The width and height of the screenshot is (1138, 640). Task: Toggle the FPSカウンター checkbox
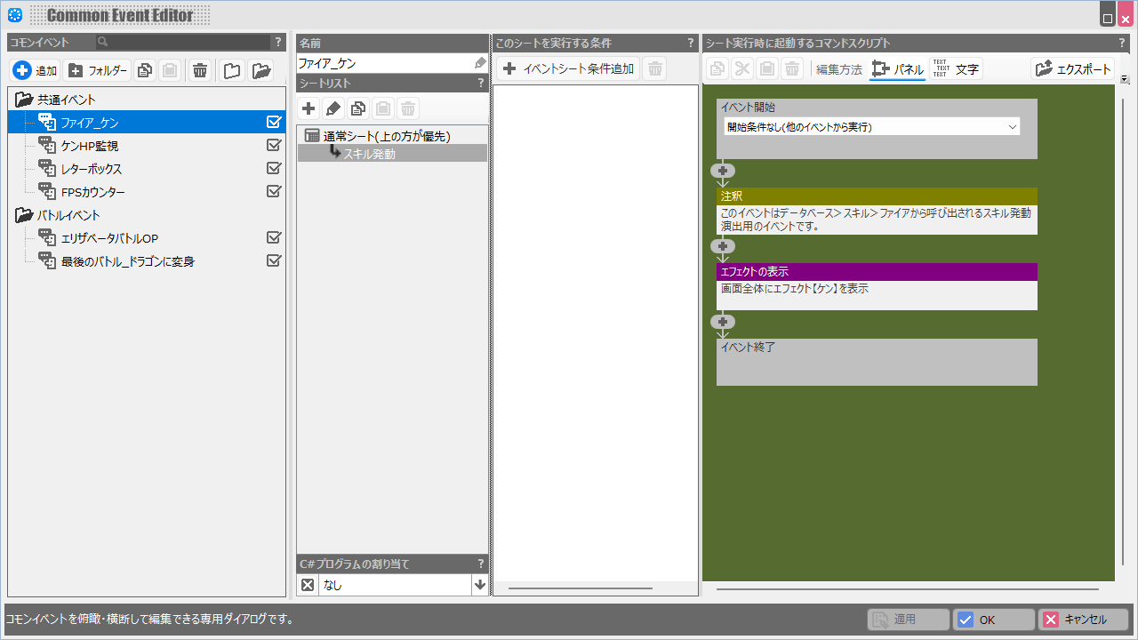[274, 192]
